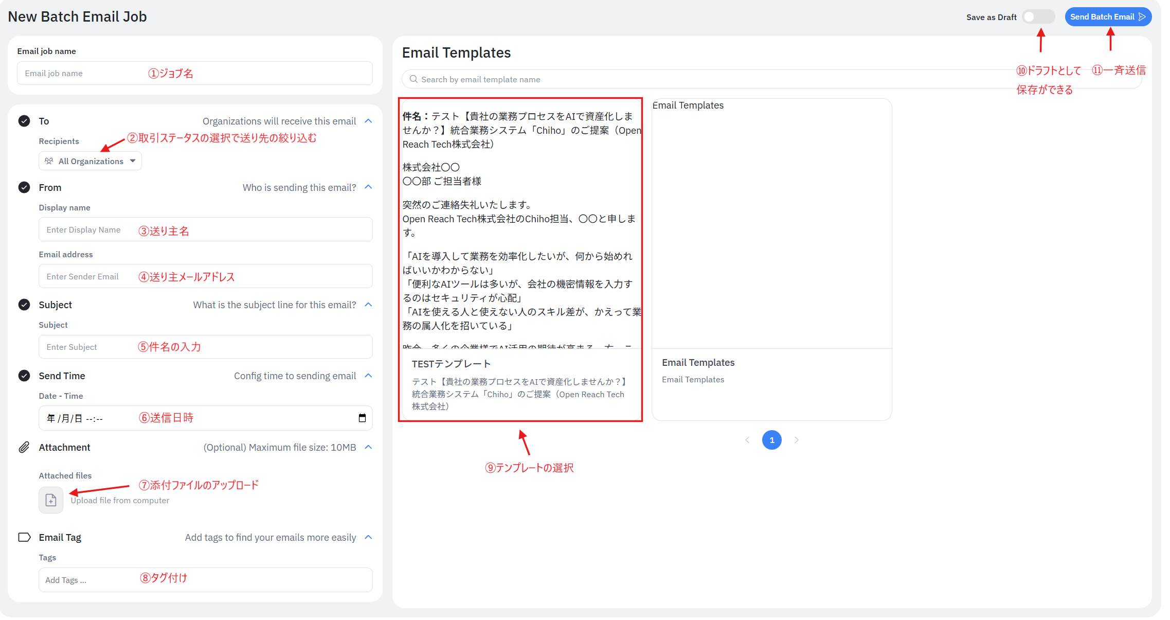Click Upload file from computer link
The width and height of the screenshot is (1170, 620).
click(x=120, y=500)
